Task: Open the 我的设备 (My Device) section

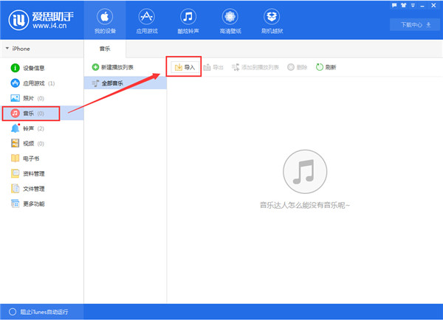Action: [105, 21]
